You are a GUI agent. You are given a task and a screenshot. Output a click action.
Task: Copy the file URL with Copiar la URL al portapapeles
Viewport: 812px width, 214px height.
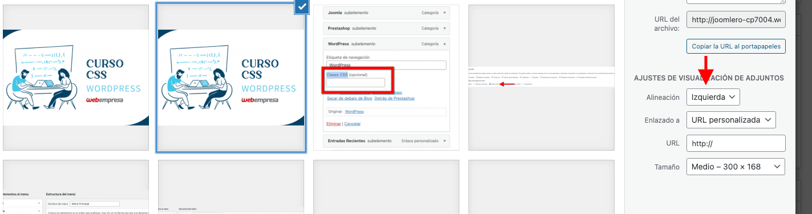pyautogui.click(x=736, y=46)
